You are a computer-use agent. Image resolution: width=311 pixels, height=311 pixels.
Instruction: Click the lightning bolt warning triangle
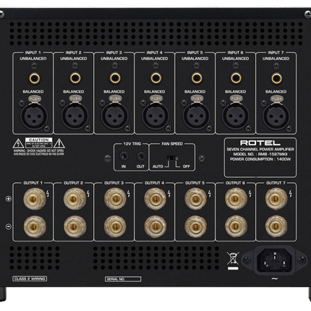(x=18, y=143)
